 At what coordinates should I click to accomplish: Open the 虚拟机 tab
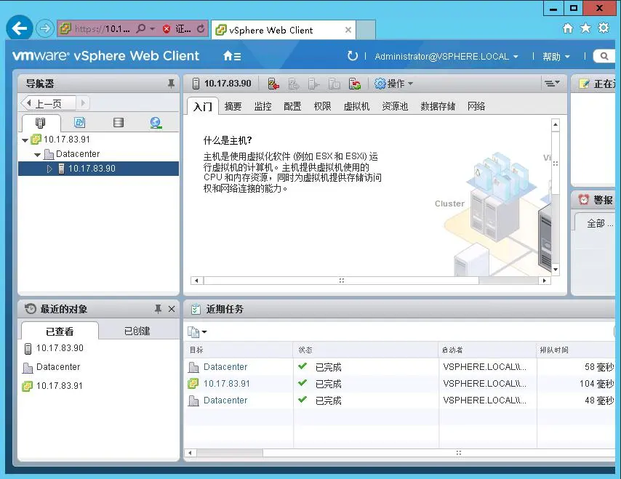point(356,106)
